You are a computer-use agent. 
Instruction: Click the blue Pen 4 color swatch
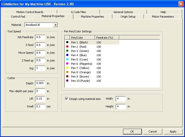[x=67, y=55]
